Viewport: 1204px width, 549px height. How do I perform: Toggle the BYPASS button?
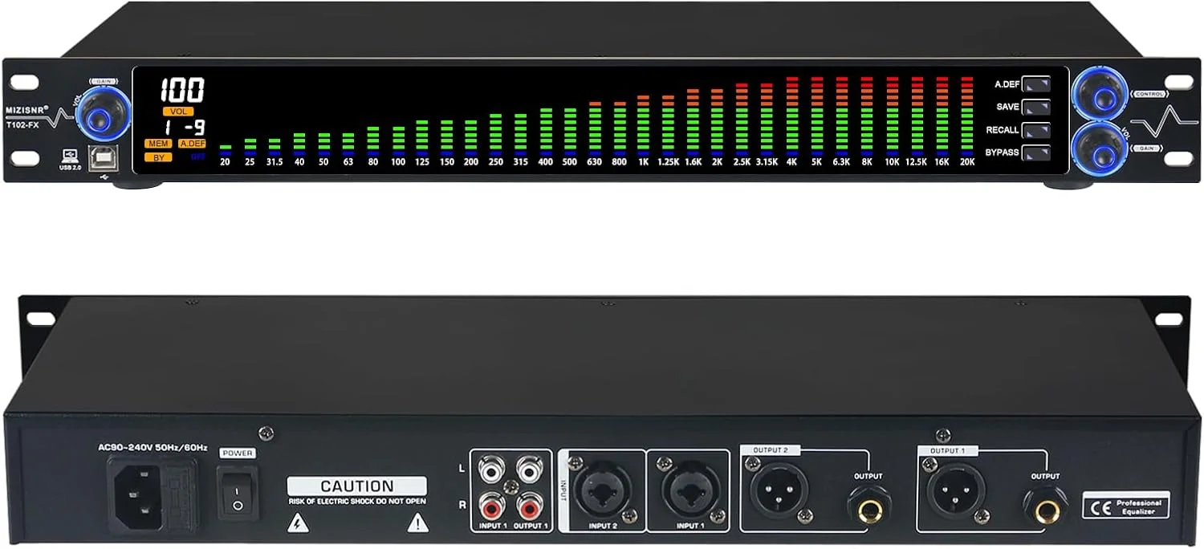pos(1035,152)
